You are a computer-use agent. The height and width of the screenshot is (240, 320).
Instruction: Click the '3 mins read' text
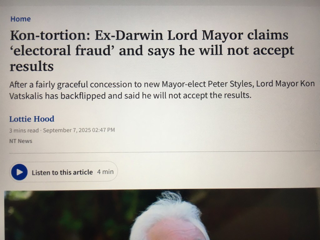coord(24,130)
